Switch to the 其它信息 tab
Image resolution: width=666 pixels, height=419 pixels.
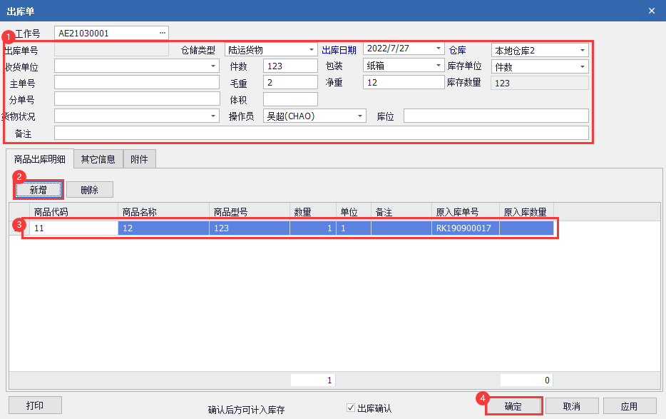[98, 159]
